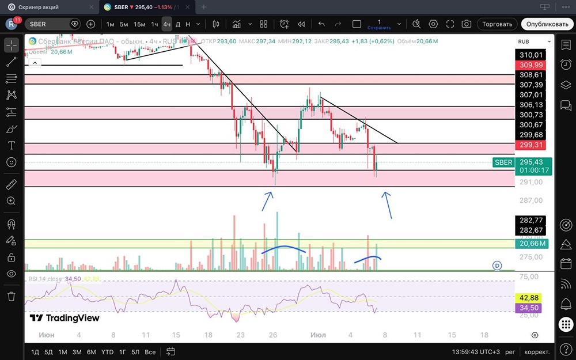Open the go to date picker
Screen dimensions: 576x360
pyautogui.click(x=170, y=351)
